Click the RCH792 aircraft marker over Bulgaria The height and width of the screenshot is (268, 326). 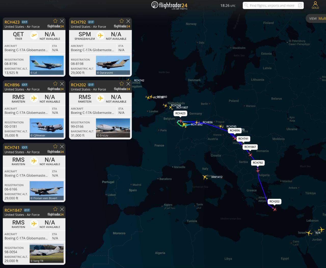[x=258, y=170]
